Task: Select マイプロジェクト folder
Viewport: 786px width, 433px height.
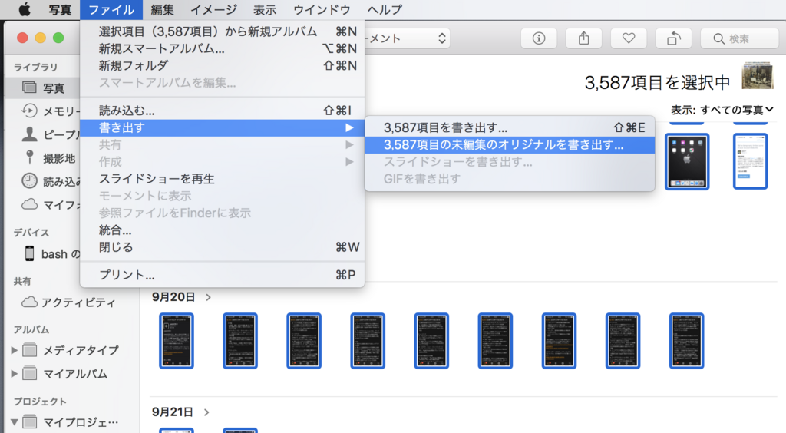Action: point(71,422)
